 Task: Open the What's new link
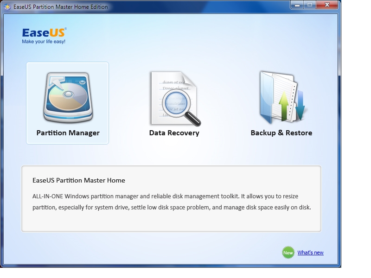click(310, 253)
